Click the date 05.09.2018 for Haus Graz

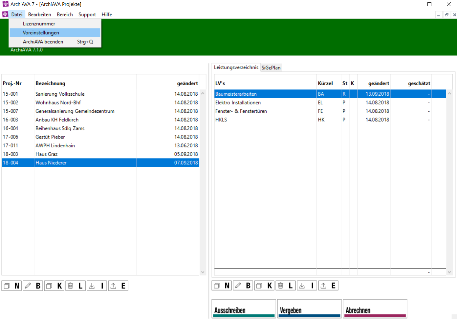tap(186, 154)
